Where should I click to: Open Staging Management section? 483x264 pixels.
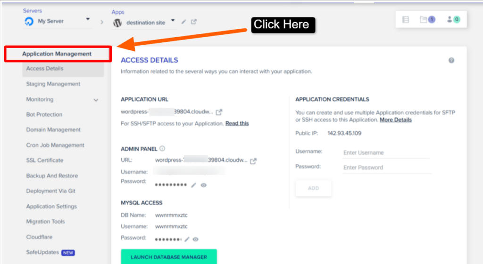[53, 84]
